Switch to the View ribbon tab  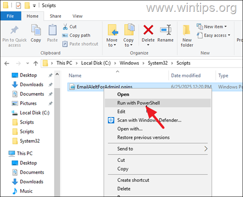(x=77, y=16)
